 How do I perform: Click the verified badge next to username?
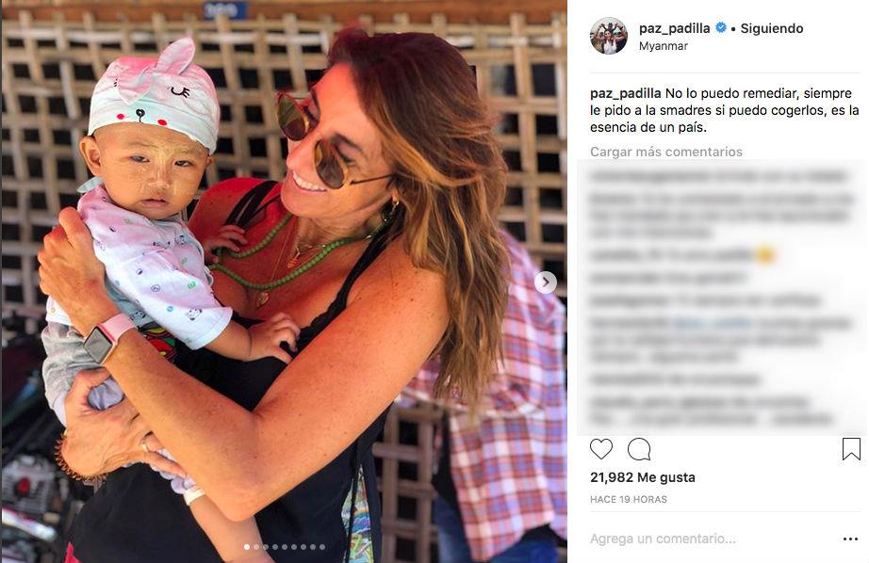(720, 27)
